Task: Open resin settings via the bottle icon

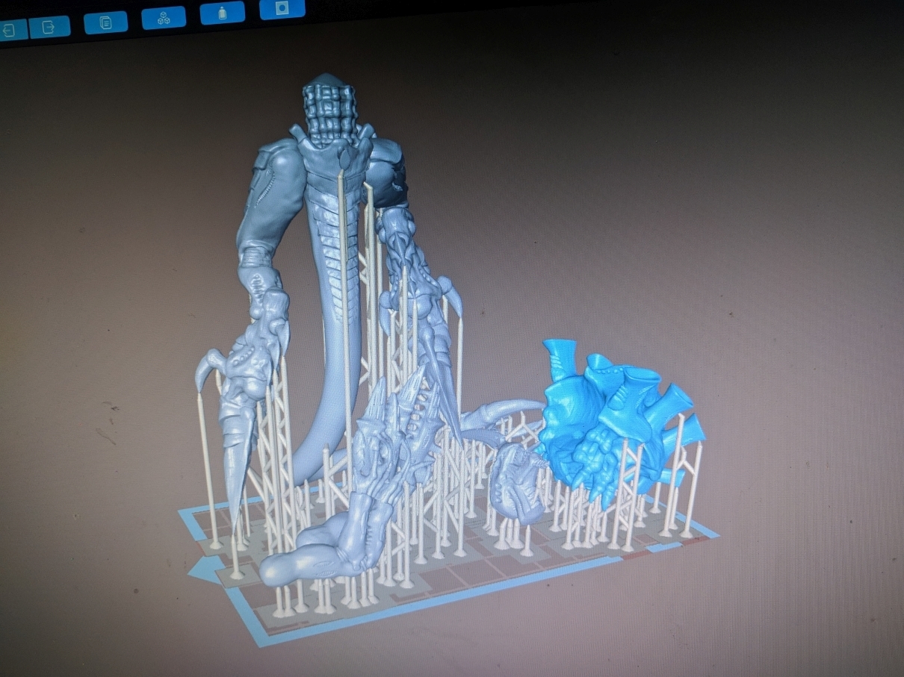Action: (222, 12)
